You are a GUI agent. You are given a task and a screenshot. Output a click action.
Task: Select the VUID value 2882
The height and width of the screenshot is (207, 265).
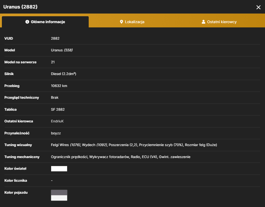click(x=55, y=38)
